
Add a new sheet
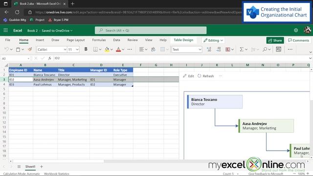[x=42, y=166]
